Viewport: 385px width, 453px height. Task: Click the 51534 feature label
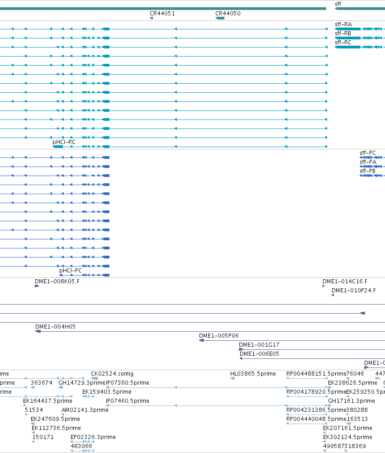(x=34, y=410)
